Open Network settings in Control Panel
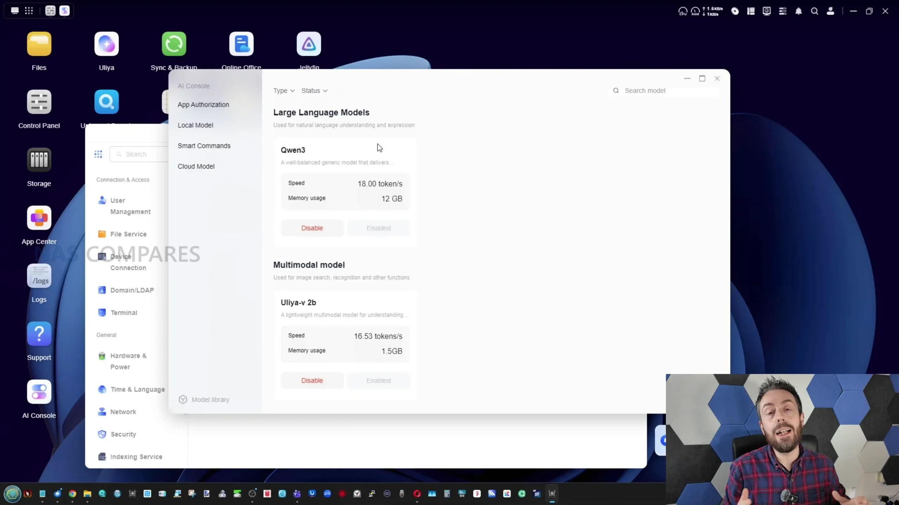This screenshot has width=899, height=505. point(123,412)
